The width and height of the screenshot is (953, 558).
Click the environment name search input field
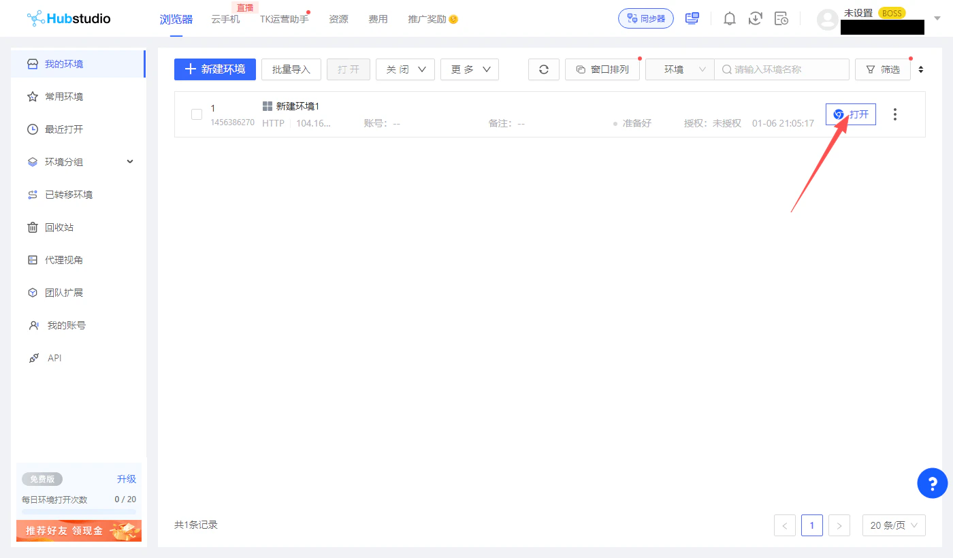tap(781, 69)
